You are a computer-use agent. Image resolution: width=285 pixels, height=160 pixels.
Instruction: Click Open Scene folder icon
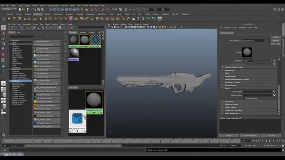click(24, 9)
